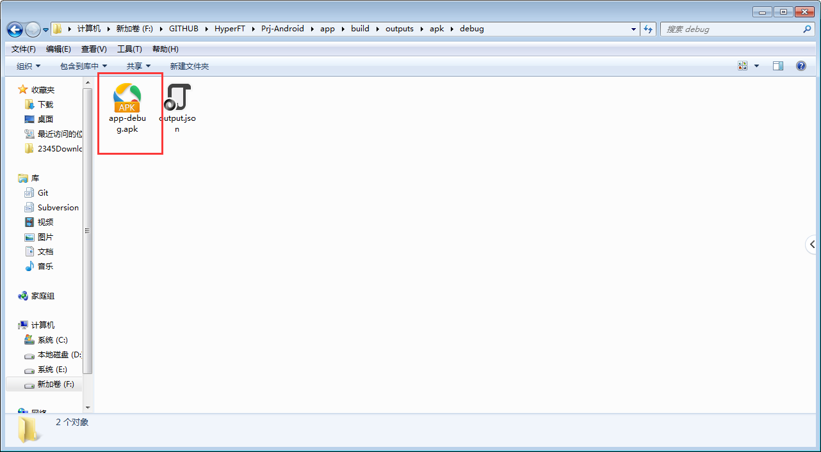This screenshot has height=452, width=821.
Task: Refresh the debug folder view
Action: coord(648,29)
